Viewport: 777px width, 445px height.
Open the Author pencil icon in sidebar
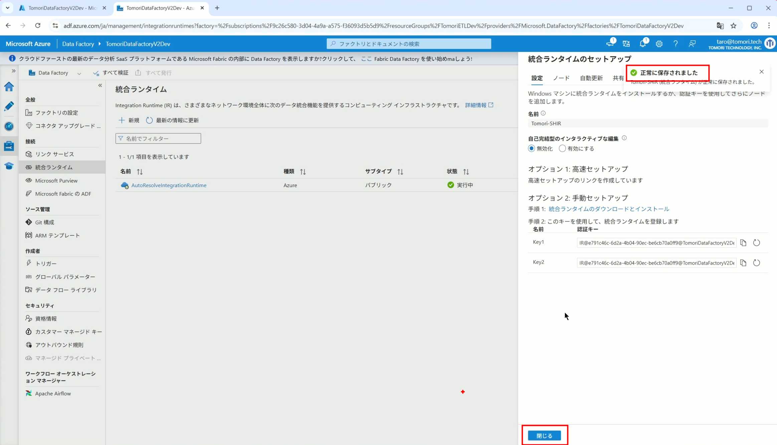pos(9,106)
